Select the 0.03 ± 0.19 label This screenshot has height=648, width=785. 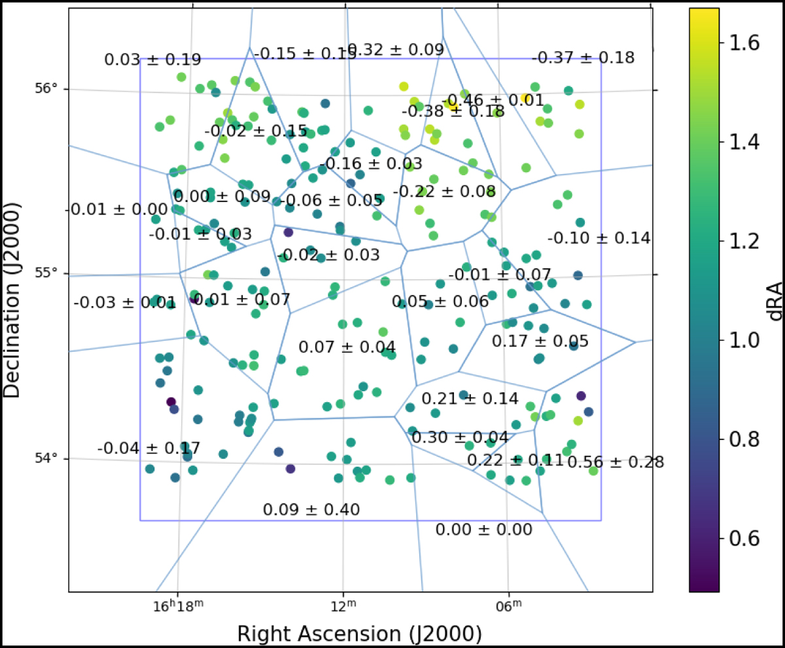152,60
